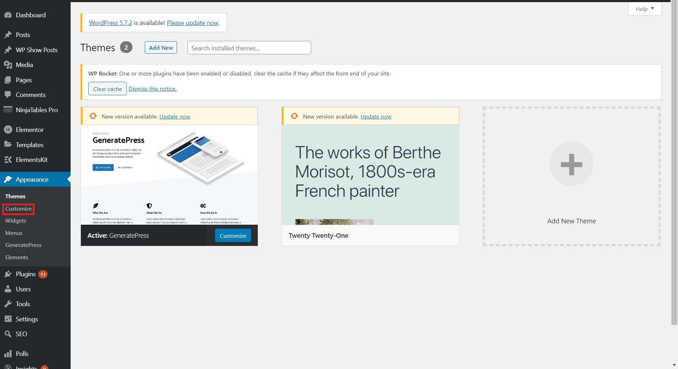Click the Add New Theme label
The image size is (678, 369).
click(x=571, y=221)
